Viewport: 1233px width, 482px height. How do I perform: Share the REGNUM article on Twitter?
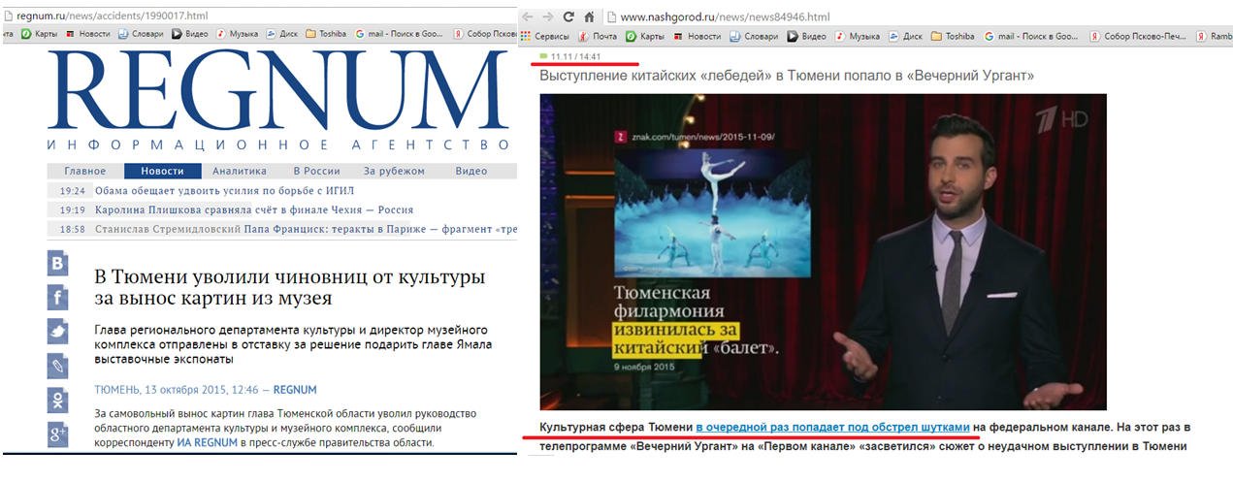tap(58, 332)
